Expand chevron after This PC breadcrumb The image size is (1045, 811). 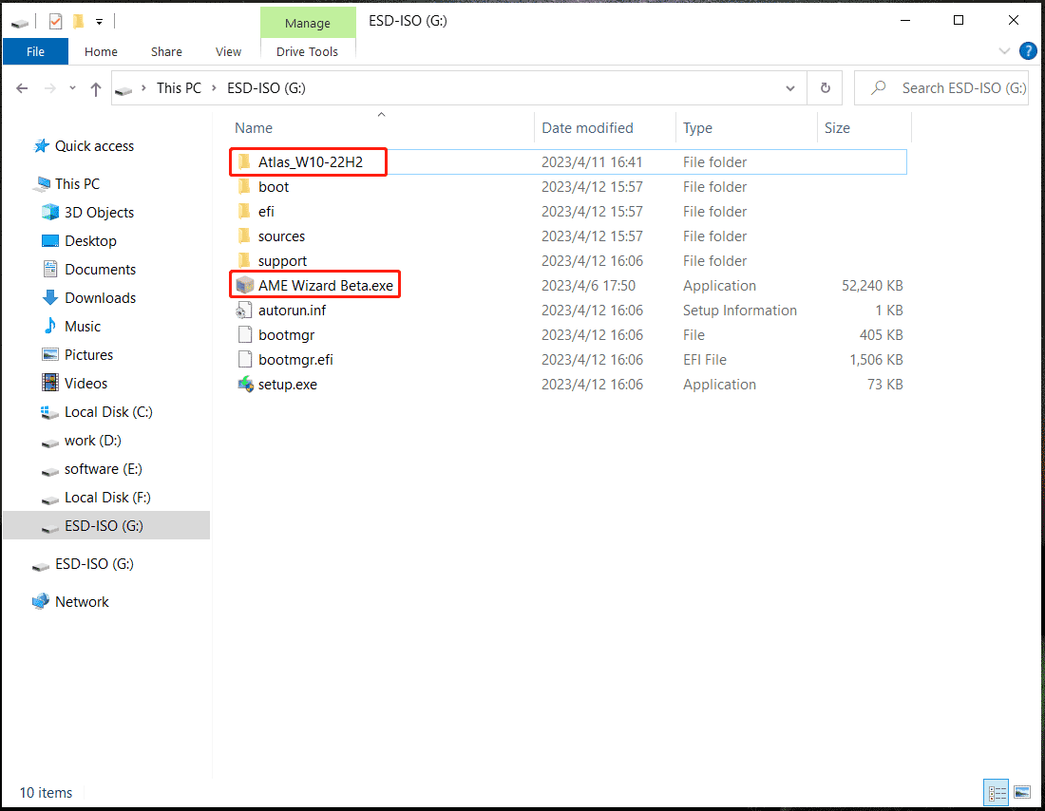pyautogui.click(x=213, y=88)
